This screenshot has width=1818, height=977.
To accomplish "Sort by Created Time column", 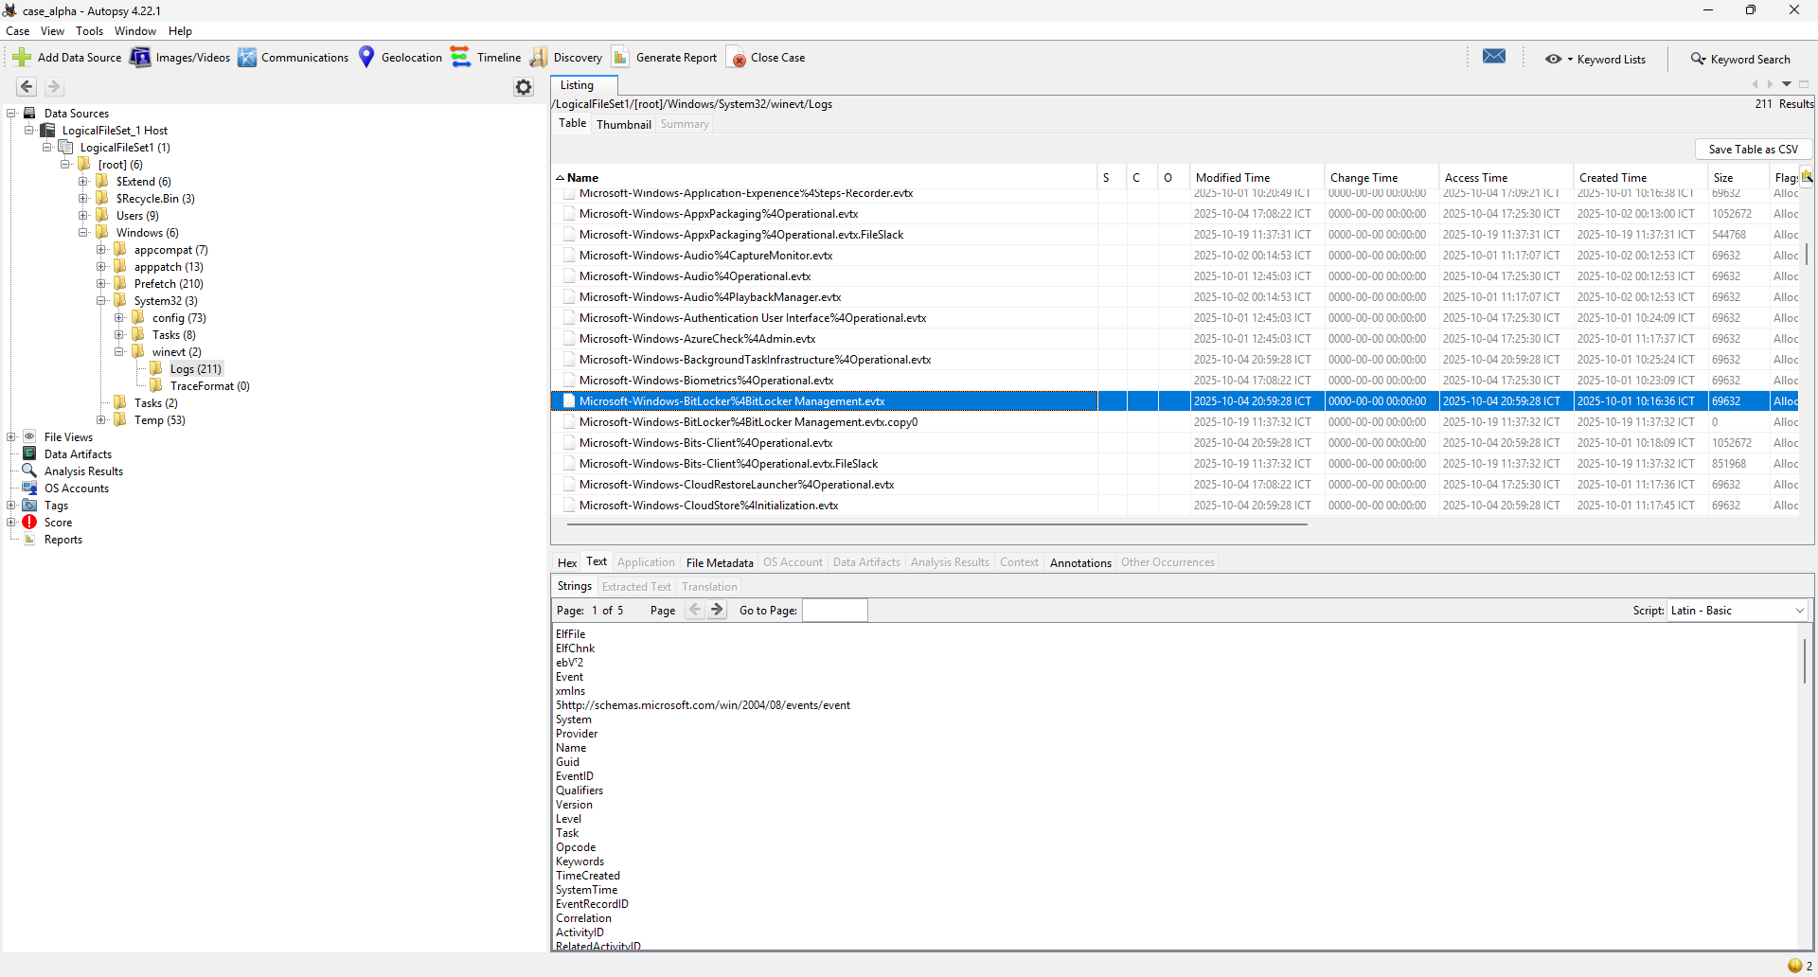I will (1640, 178).
